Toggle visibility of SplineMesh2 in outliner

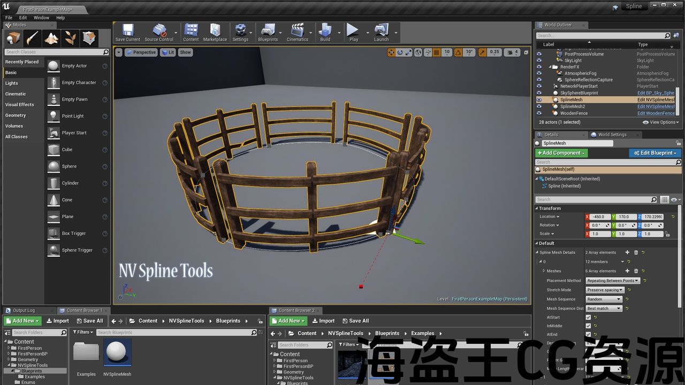pyautogui.click(x=539, y=106)
